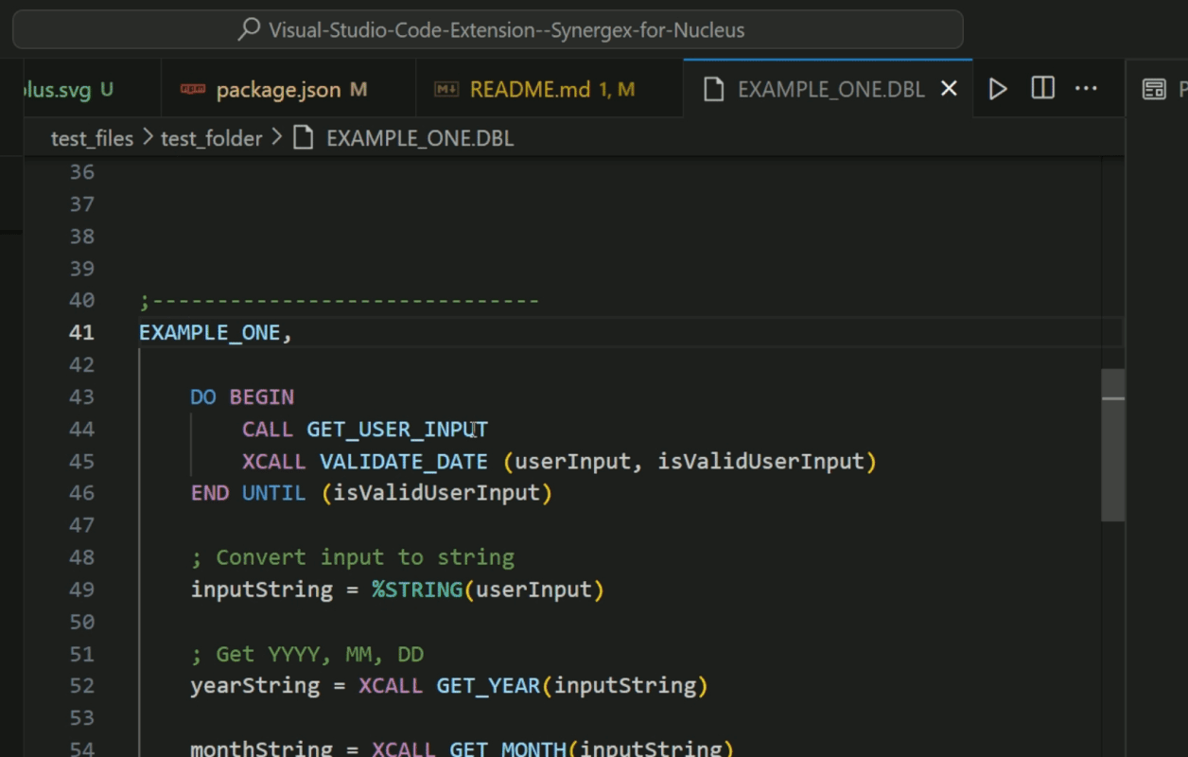Click %STRING function on line 49
Viewport: 1188px width, 757px height.
point(417,590)
